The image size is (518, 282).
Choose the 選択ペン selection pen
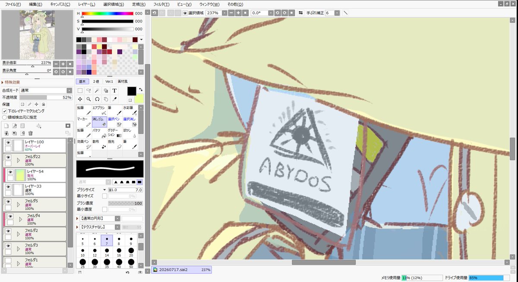pyautogui.click(x=115, y=121)
